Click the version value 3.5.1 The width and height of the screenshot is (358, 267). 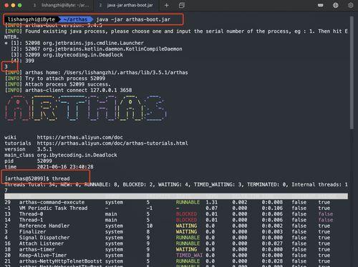pyautogui.click(x=44, y=149)
